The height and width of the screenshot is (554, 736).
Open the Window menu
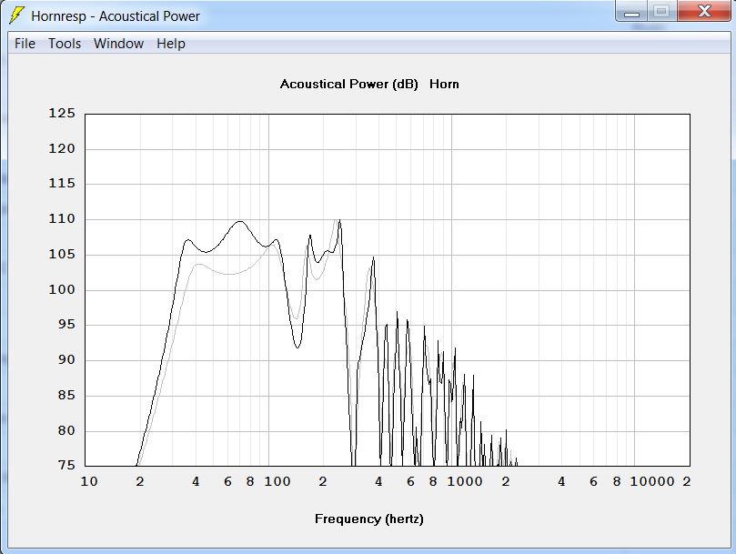point(119,44)
